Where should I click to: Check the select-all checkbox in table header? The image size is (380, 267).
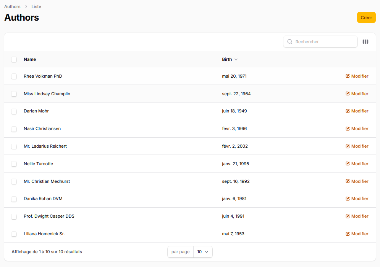[x=14, y=59]
